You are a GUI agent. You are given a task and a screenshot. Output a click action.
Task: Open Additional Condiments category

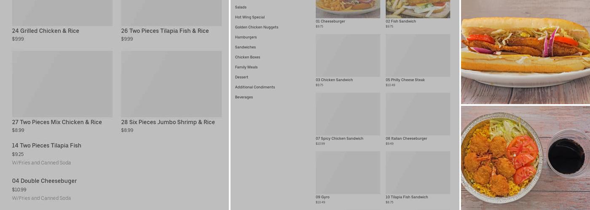(255, 87)
